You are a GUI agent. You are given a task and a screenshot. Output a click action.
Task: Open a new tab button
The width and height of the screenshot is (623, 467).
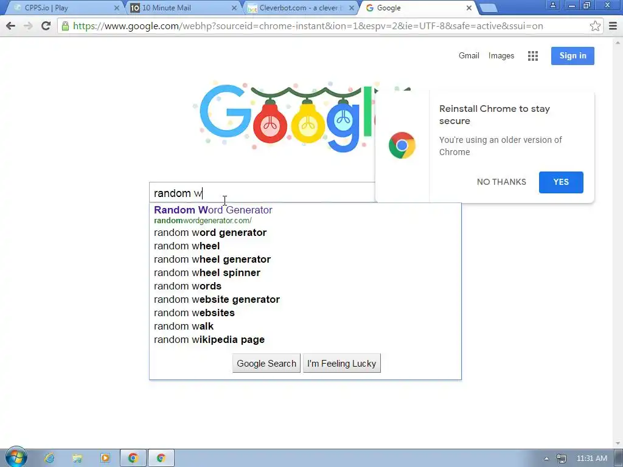tap(489, 9)
